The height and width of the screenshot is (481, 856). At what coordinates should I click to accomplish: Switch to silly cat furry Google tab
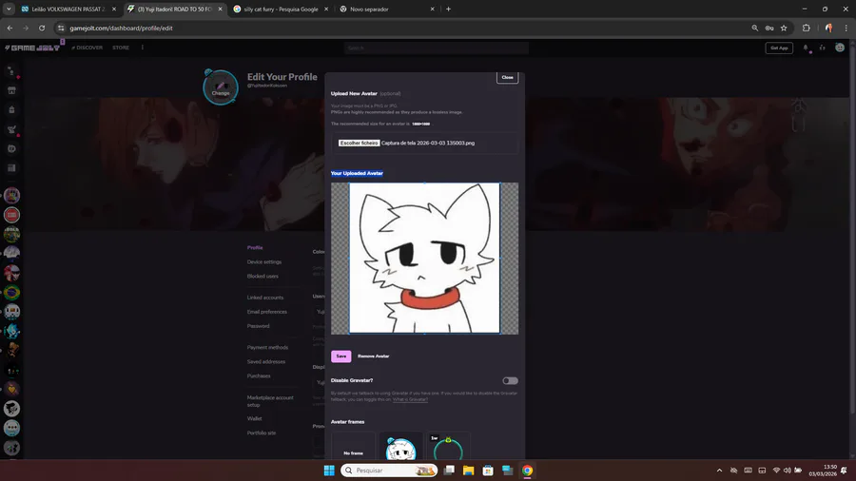pos(280,10)
